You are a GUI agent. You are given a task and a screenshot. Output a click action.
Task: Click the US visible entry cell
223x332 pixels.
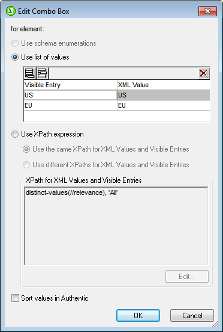pyautogui.click(x=70, y=95)
